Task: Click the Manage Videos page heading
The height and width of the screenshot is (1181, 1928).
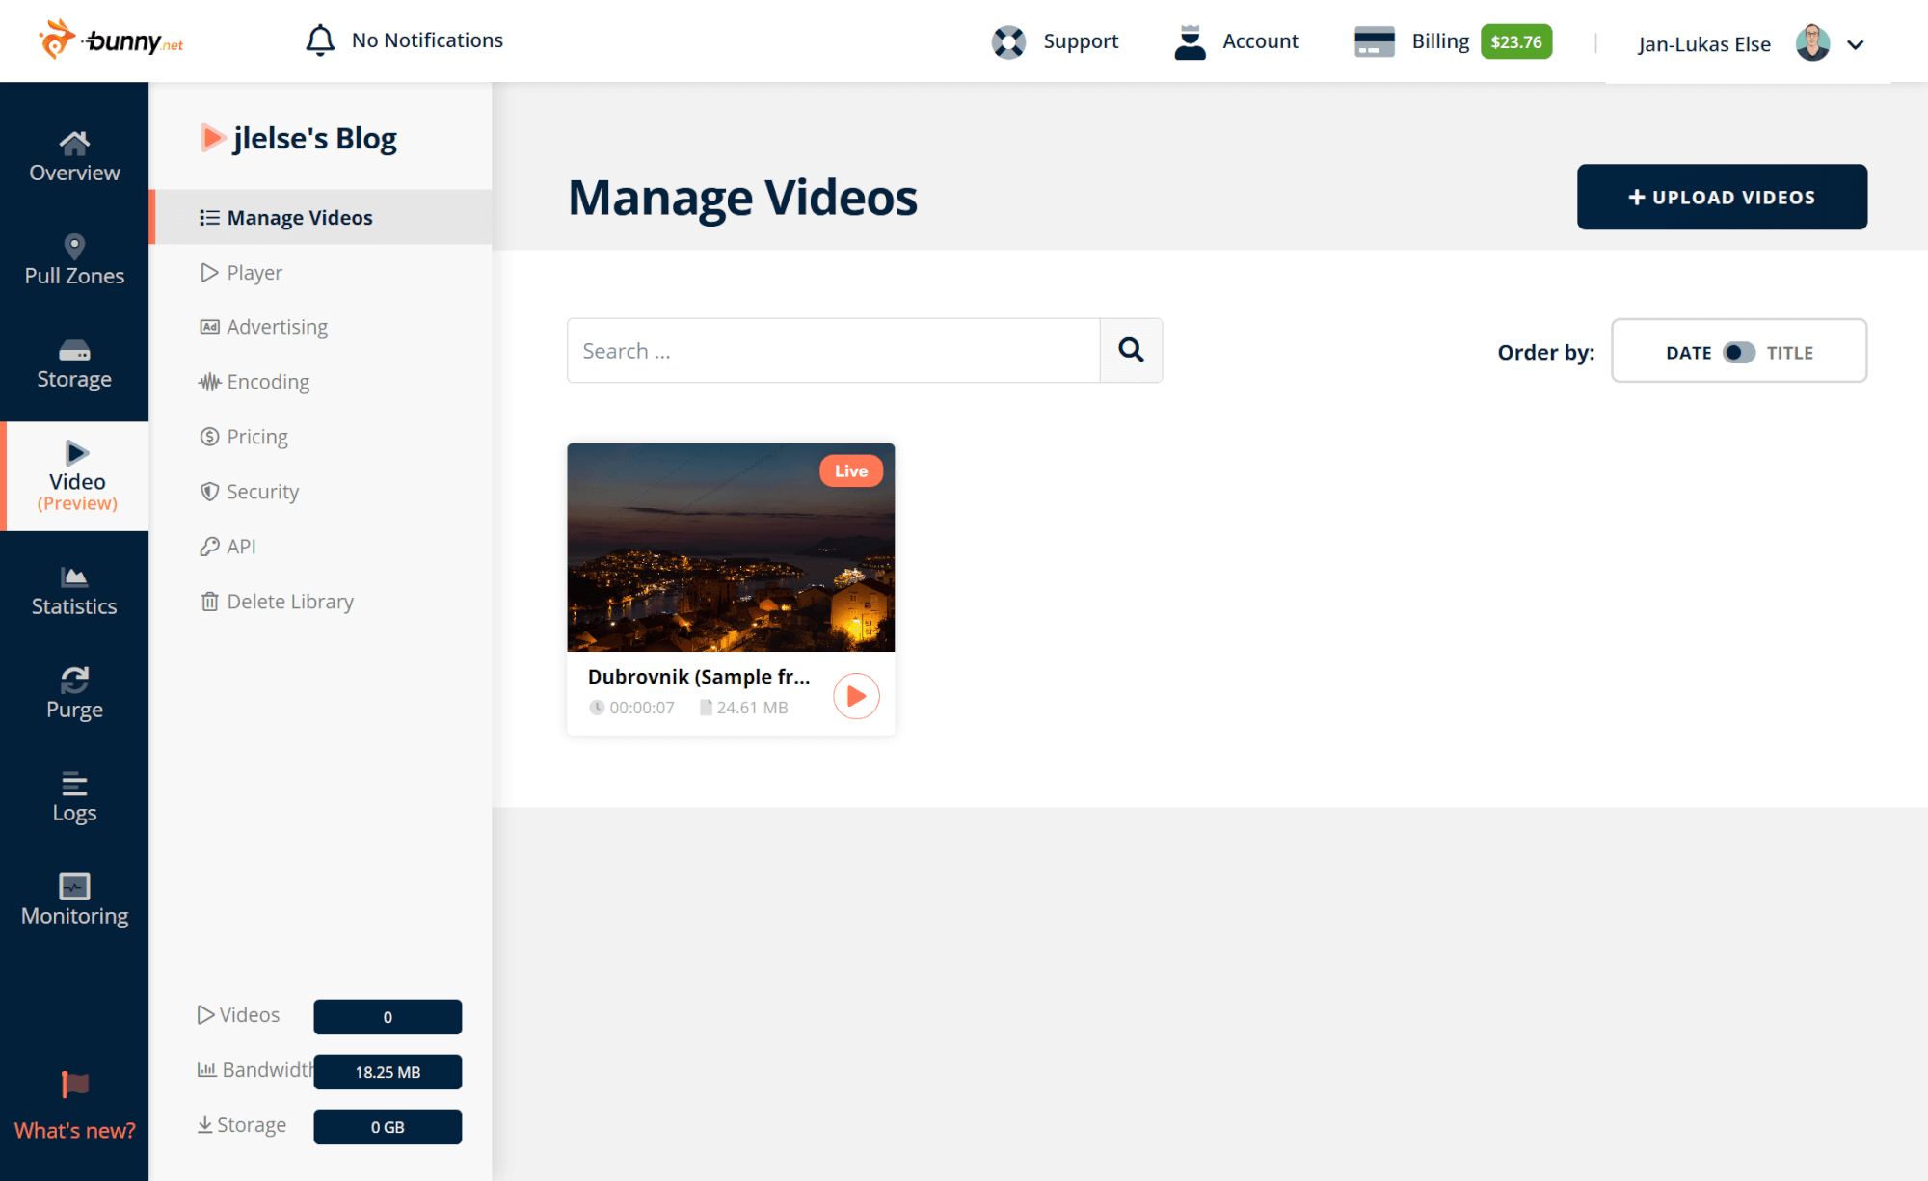Action: 742,198
